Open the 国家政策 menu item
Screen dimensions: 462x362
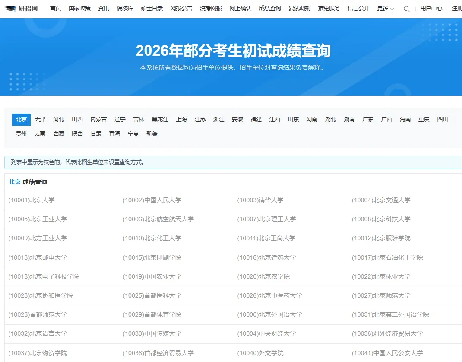tap(79, 9)
